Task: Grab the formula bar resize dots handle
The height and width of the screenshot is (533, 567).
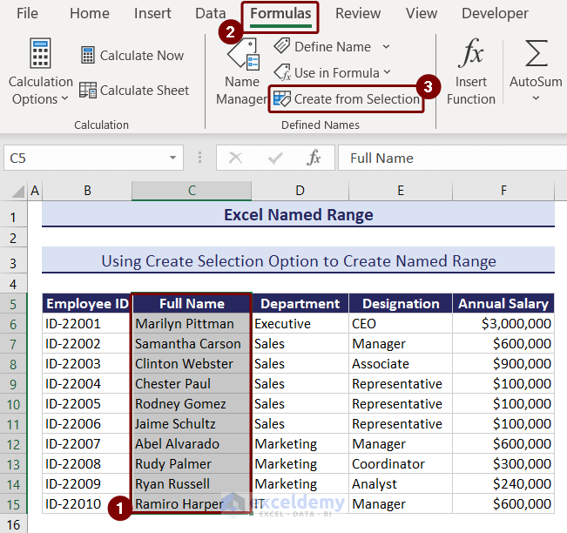Action: coord(199,158)
